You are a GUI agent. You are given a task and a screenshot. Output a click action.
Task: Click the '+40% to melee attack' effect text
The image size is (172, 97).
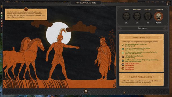coord(136,45)
